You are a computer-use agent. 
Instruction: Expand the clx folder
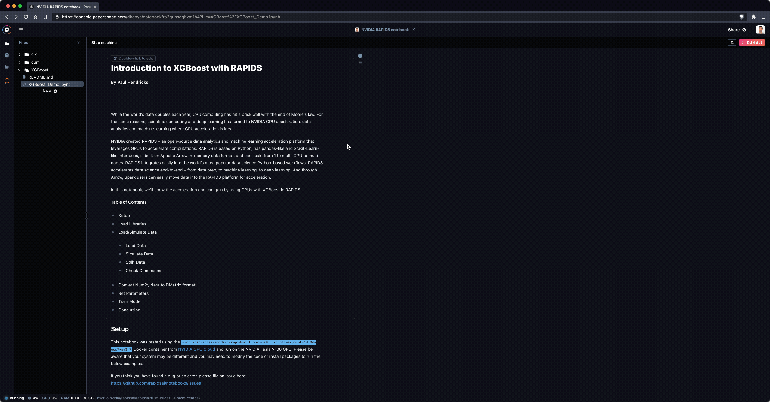[x=20, y=55]
